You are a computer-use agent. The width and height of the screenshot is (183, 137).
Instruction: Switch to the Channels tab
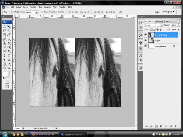coord(159,21)
